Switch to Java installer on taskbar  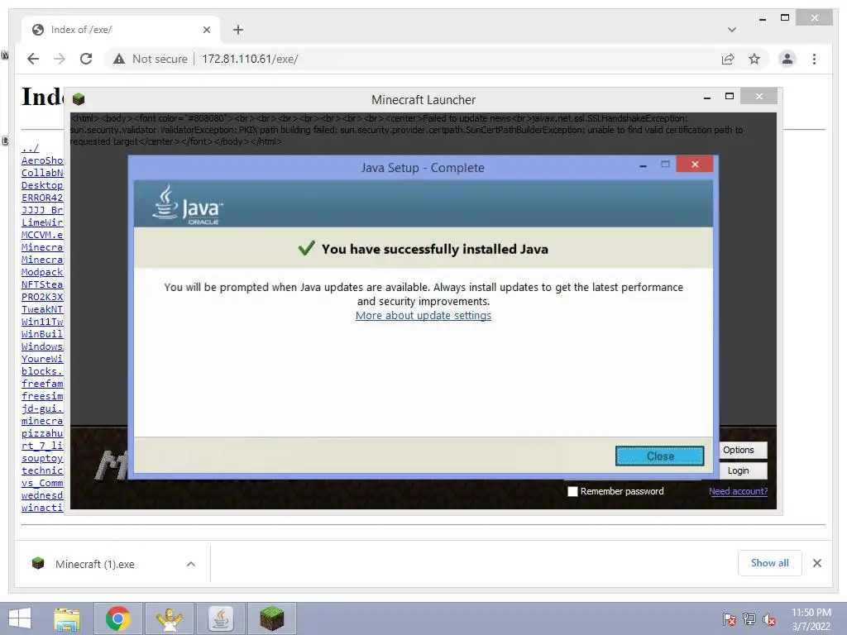(x=220, y=618)
